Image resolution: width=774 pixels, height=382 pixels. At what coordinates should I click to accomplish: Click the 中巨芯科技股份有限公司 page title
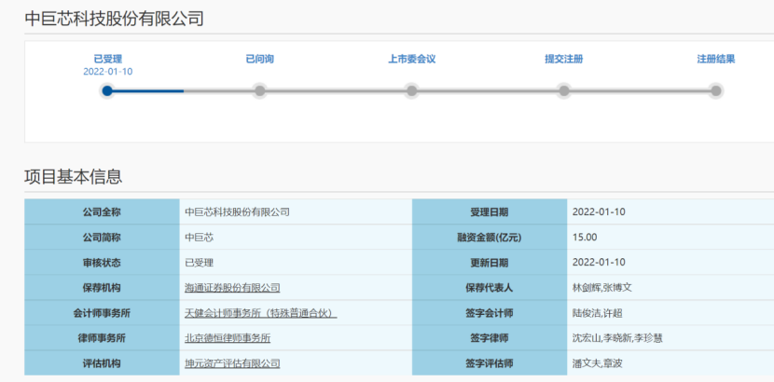click(114, 19)
